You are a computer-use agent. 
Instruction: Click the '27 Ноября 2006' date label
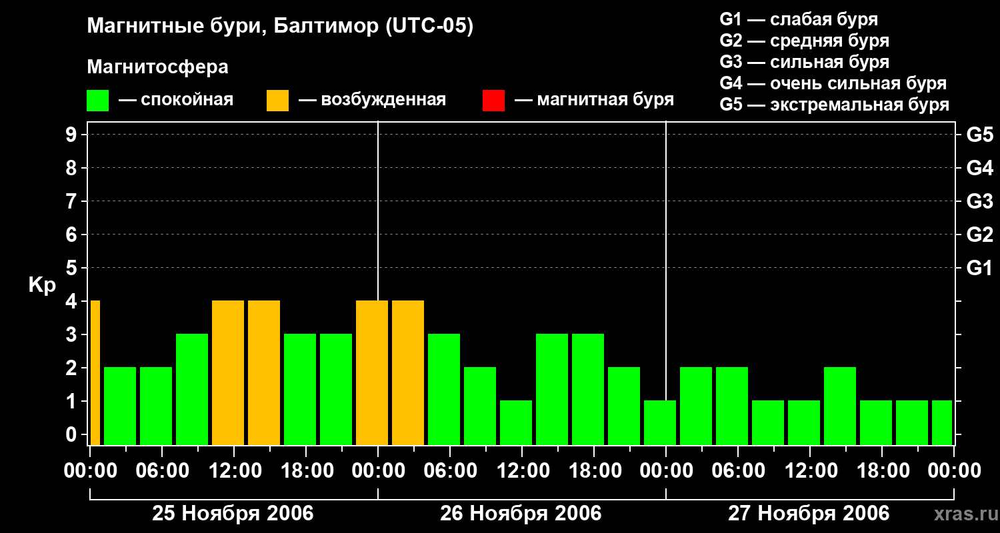[809, 514]
